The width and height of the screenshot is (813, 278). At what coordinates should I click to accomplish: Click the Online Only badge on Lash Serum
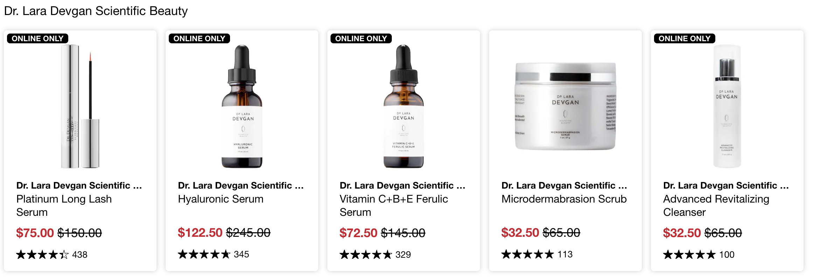pos(38,38)
